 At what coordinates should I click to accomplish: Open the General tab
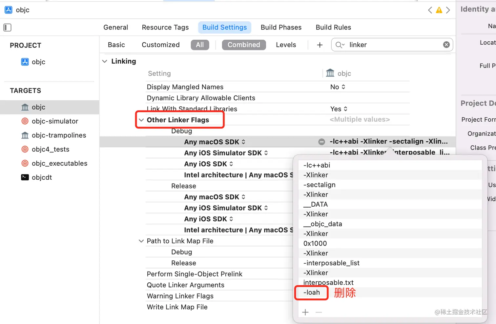[116, 28]
